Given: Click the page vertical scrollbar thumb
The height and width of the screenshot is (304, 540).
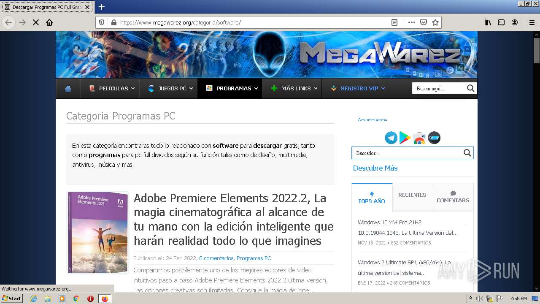Looking at the screenshot, I should 536,51.
